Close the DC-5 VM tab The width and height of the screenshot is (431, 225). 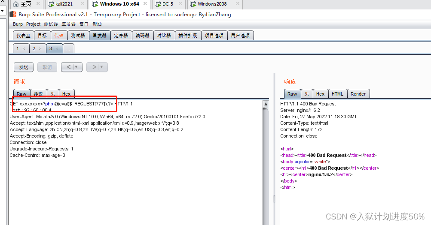pyautogui.click(x=180, y=4)
